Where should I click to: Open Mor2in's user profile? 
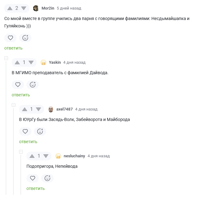pos(48,8)
